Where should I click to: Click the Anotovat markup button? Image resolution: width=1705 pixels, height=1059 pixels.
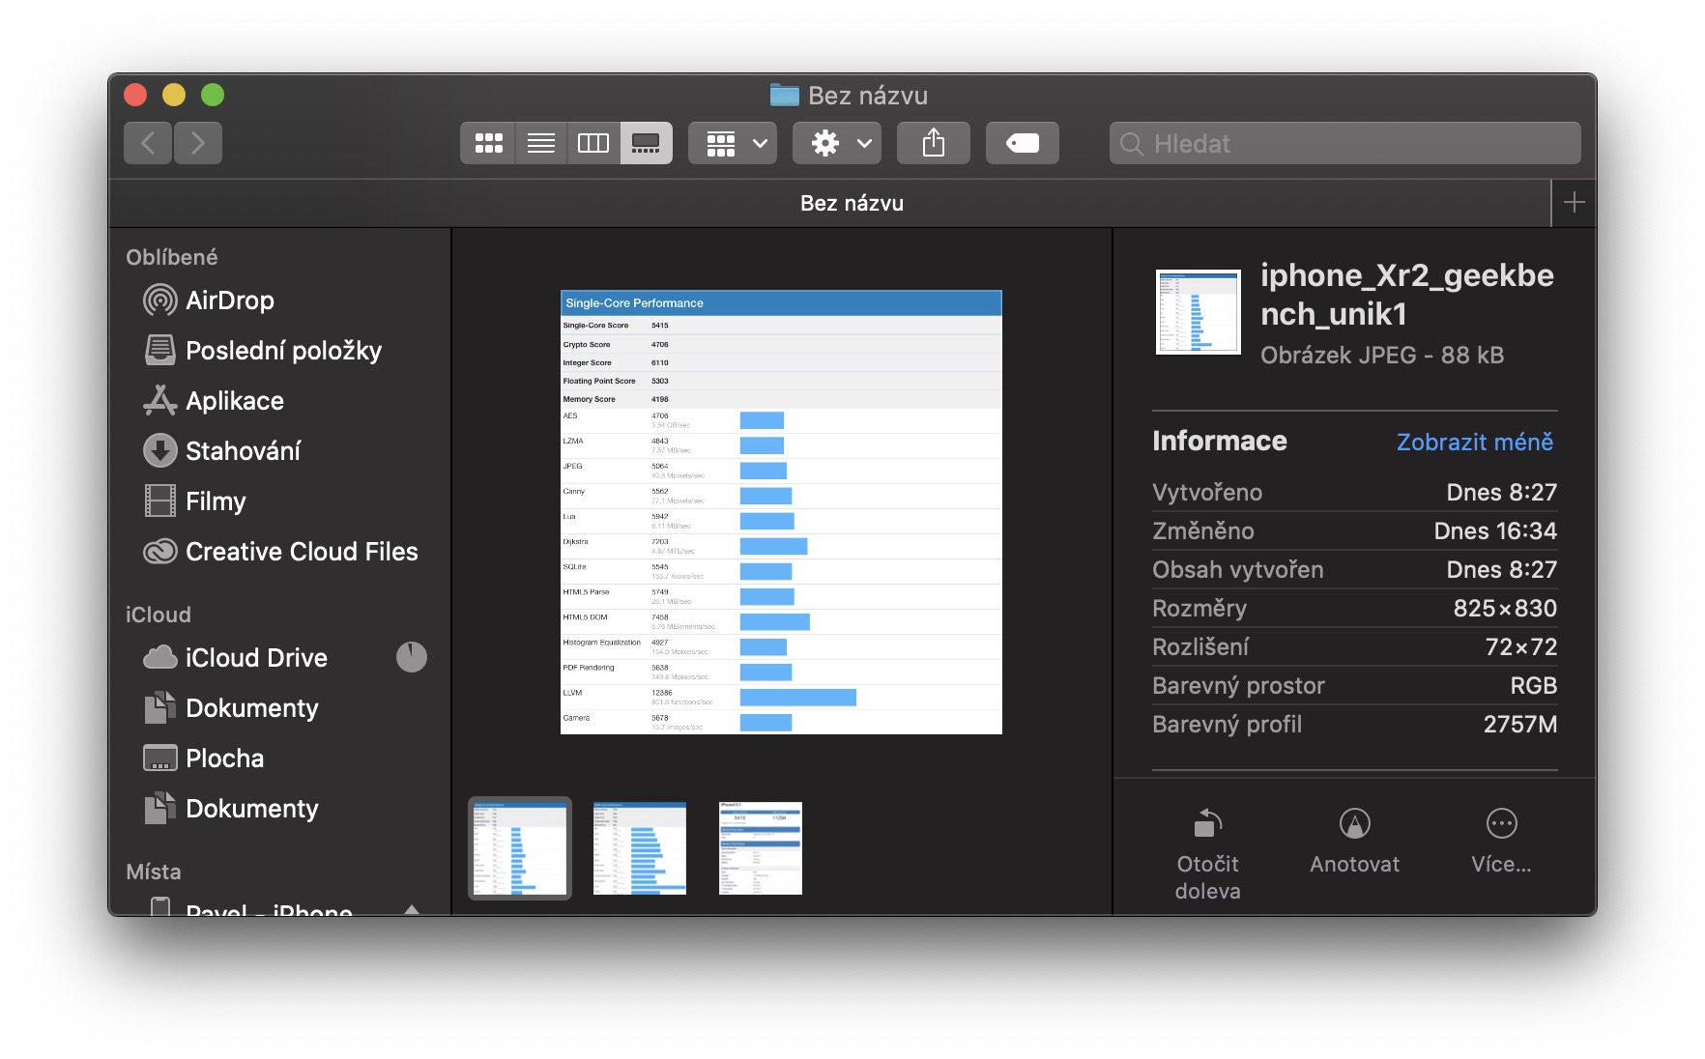click(1355, 841)
